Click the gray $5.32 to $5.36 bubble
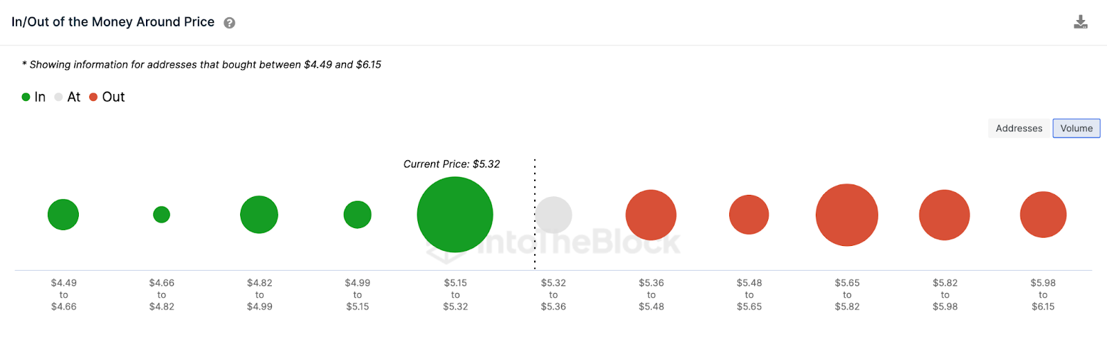Viewport: 1107px width, 342px height. [x=554, y=215]
